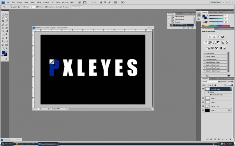235x146 pixels.
Task: Expand Levels Presets list
Action: (204, 53)
